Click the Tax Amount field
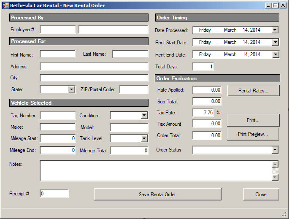This screenshot has width=289, height=219. click(x=207, y=124)
